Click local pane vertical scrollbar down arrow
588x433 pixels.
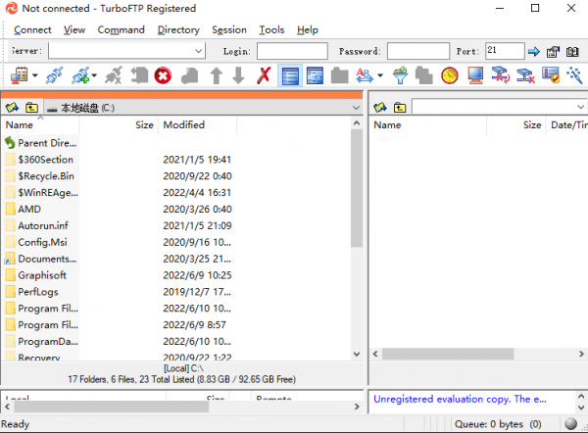click(x=357, y=354)
